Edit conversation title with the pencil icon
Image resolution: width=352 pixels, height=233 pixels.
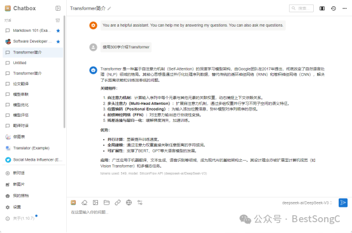pos(109,8)
